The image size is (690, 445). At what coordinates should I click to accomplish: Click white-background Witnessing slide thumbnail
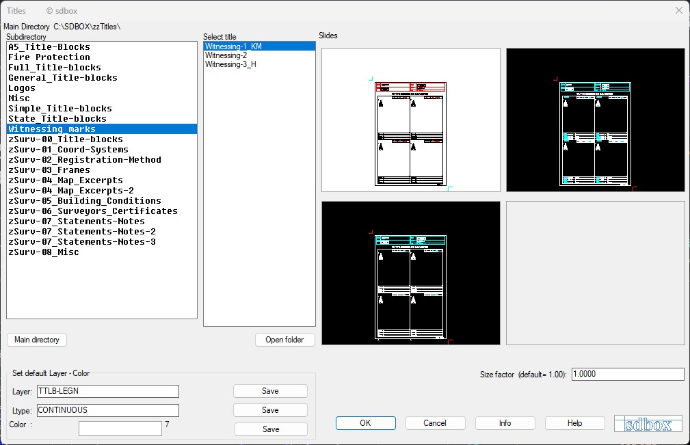(x=411, y=120)
